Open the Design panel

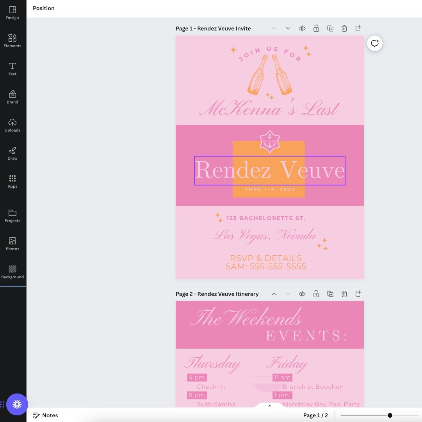click(12, 13)
